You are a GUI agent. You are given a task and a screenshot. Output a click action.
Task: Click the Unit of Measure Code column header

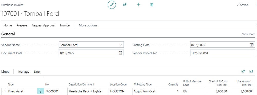click(192, 83)
